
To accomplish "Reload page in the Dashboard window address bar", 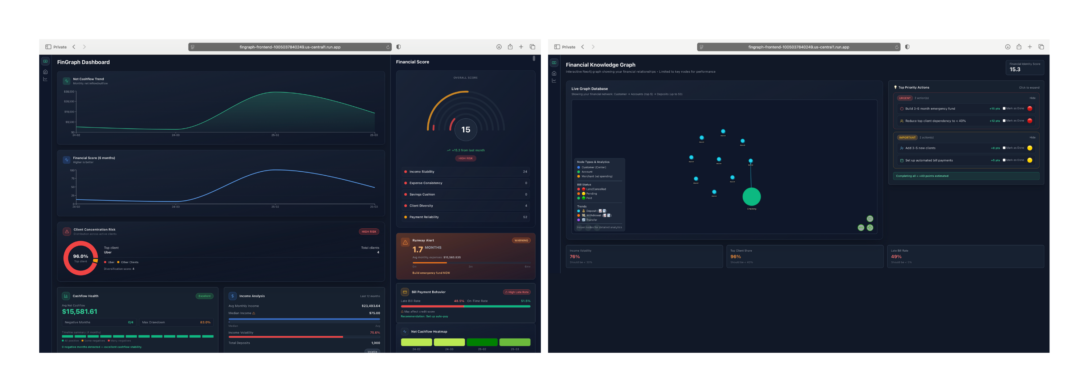I will click(388, 47).
